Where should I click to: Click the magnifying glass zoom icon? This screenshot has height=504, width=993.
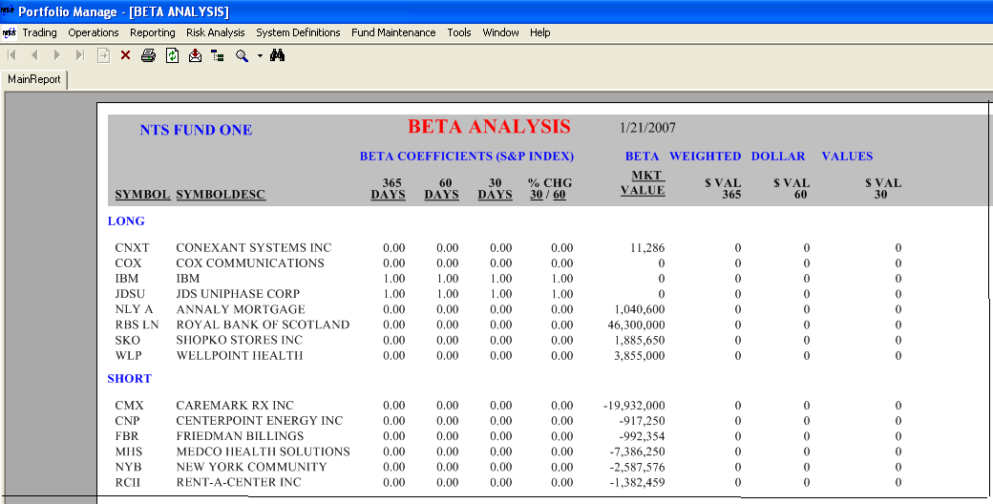242,55
